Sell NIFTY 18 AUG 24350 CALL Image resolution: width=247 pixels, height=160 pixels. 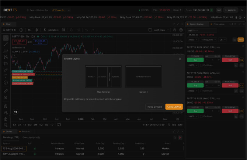230,86
